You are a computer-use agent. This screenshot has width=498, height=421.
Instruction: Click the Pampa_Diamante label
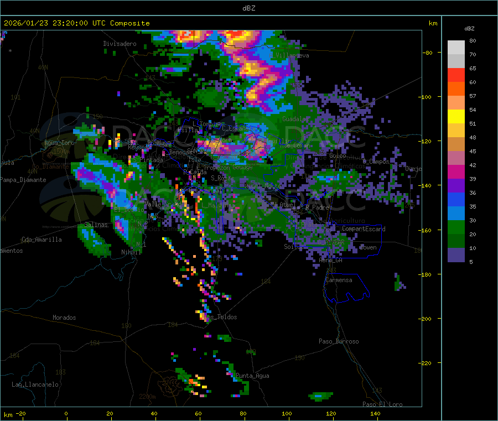click(23, 180)
